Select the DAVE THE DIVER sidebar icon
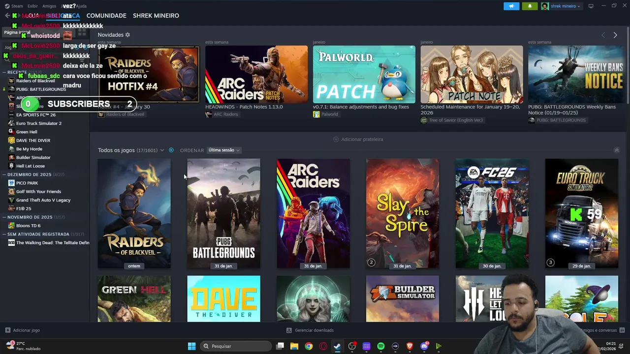Viewport: 630px width, 354px height. click(11, 140)
